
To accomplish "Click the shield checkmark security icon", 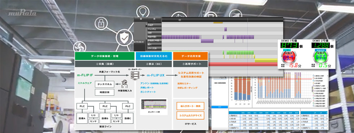I will [x=124, y=38].
